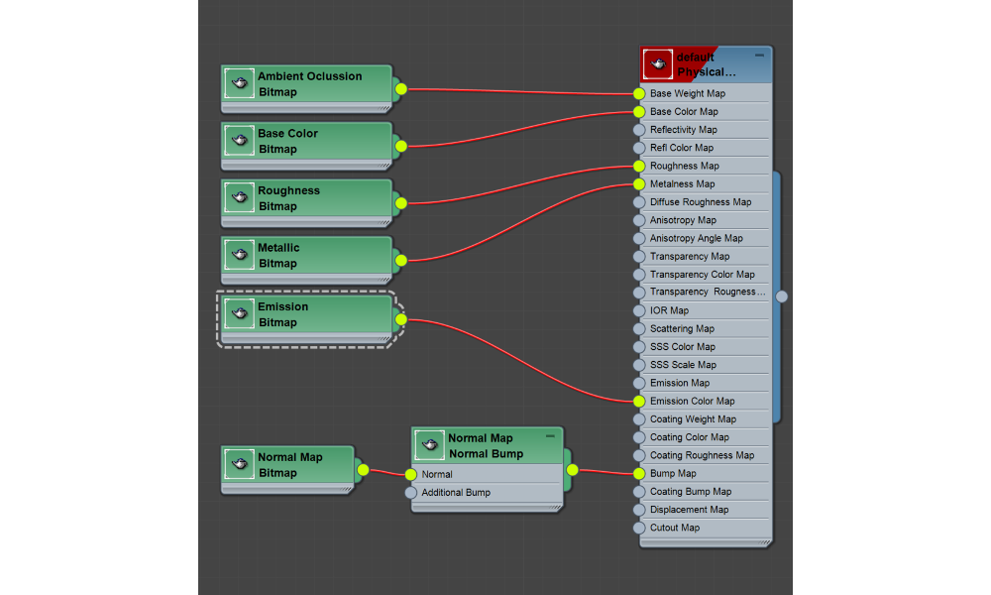Image resolution: width=991 pixels, height=595 pixels.
Task: Click the Normal Bump output socket
Action: (571, 471)
